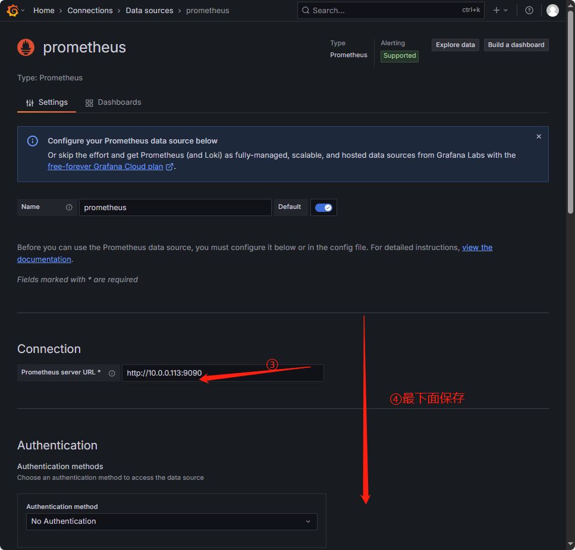
Task: Dismiss the configuration alert with the X
Action: coord(539,136)
